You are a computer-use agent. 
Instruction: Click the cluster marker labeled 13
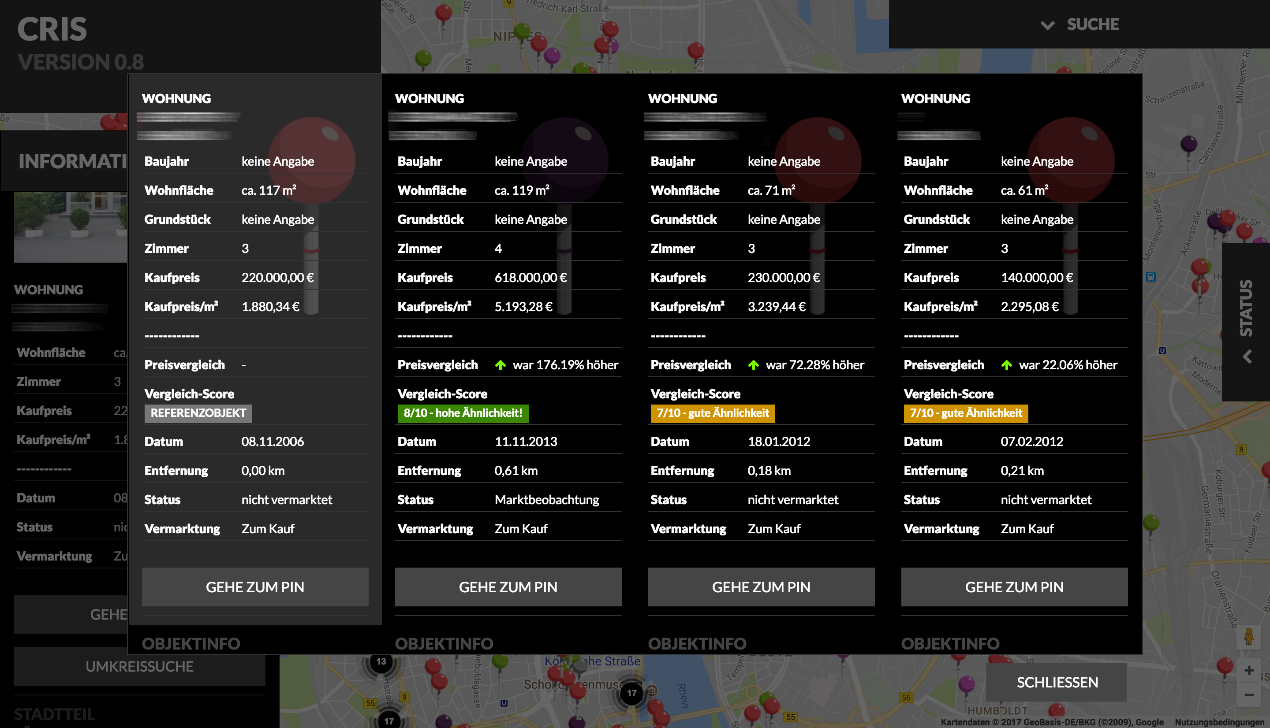(381, 661)
